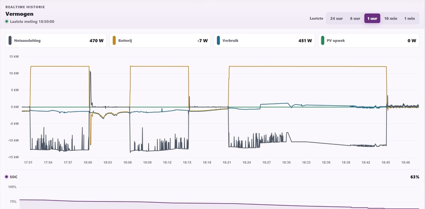Click the 0 W PV opwek value
The image size is (425, 209).
(x=412, y=41)
